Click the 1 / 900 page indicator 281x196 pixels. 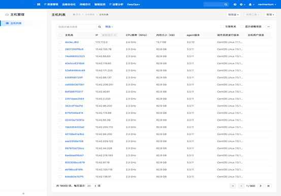(251, 186)
